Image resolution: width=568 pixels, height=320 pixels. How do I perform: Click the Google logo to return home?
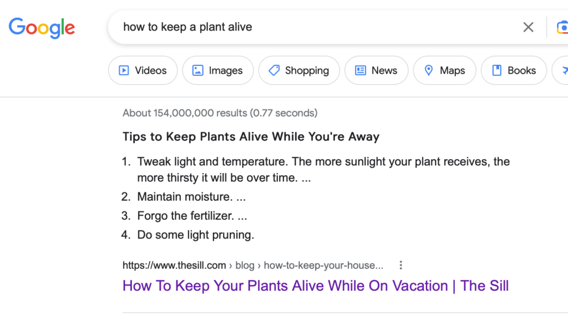click(42, 28)
